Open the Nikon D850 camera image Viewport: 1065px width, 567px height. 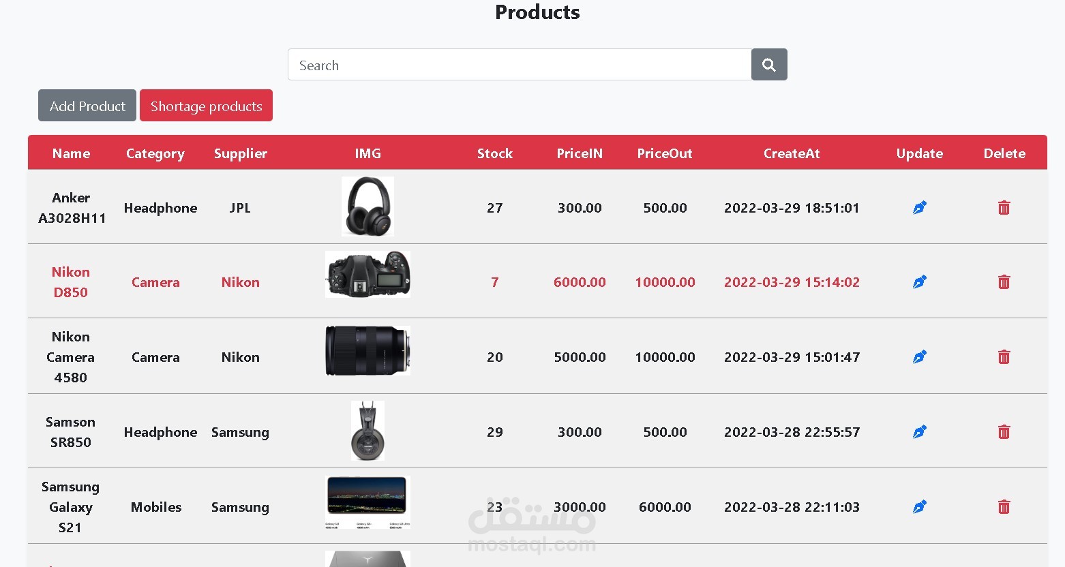pos(367,274)
